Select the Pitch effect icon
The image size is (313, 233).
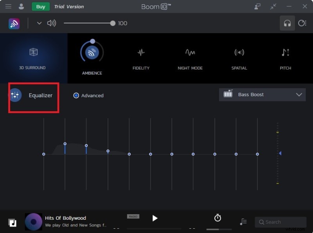pos(285,52)
